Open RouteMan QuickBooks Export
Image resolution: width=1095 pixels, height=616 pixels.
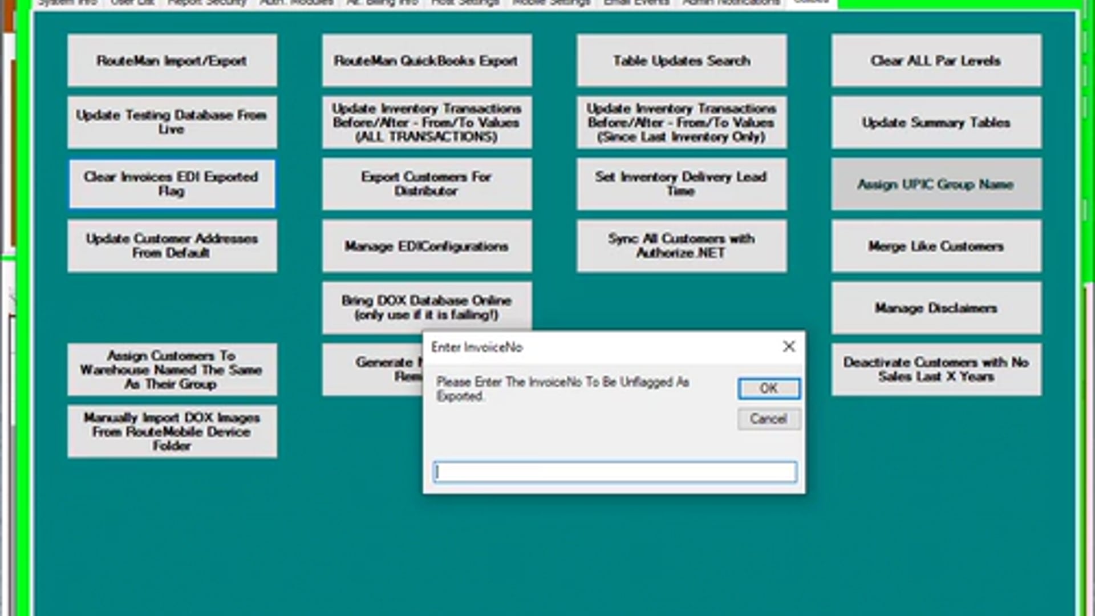coord(427,60)
